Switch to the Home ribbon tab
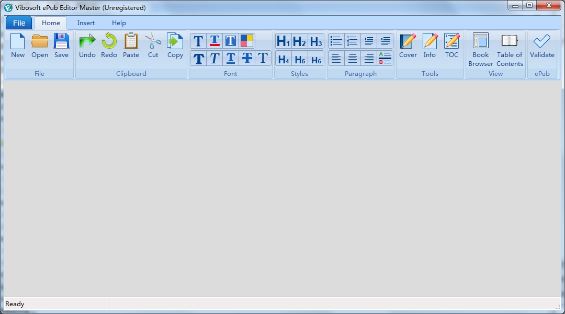The image size is (565, 314). click(x=51, y=23)
